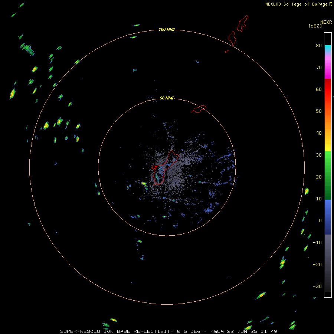Click the -10 value on the dBZ scale

coord(317,243)
